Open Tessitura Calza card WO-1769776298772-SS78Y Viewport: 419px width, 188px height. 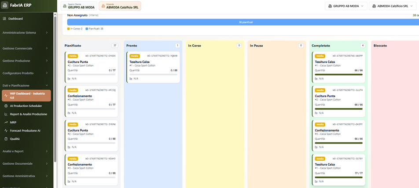[338, 170]
